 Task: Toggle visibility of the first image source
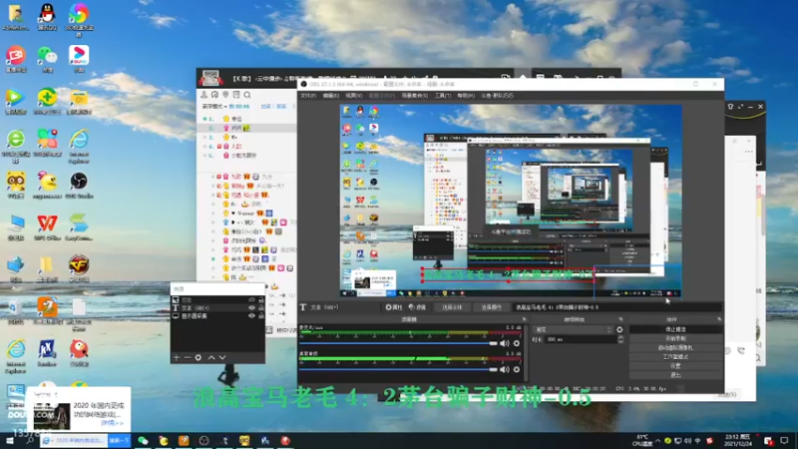[251, 300]
